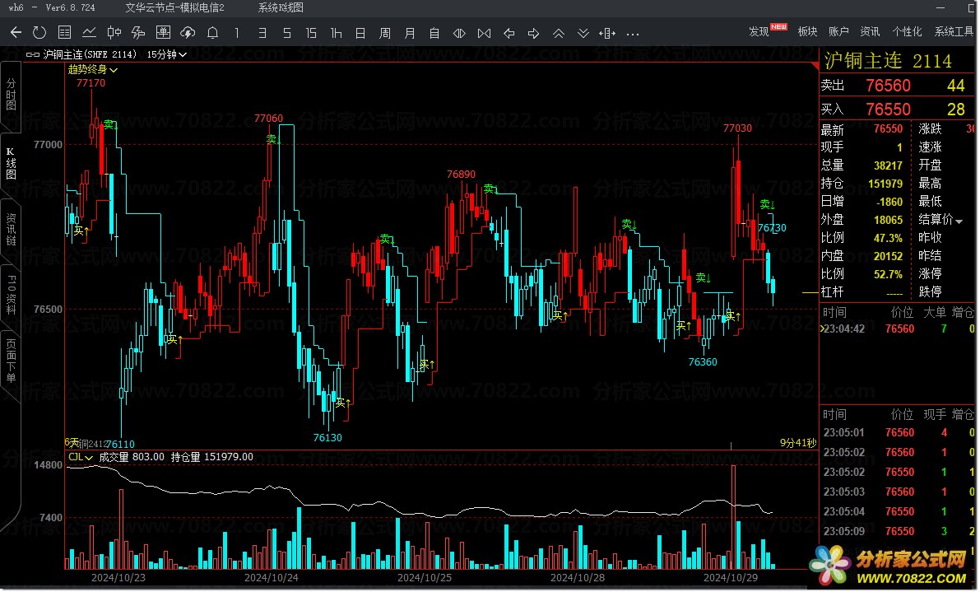Click the refresh icon in toolbar

pos(39,32)
